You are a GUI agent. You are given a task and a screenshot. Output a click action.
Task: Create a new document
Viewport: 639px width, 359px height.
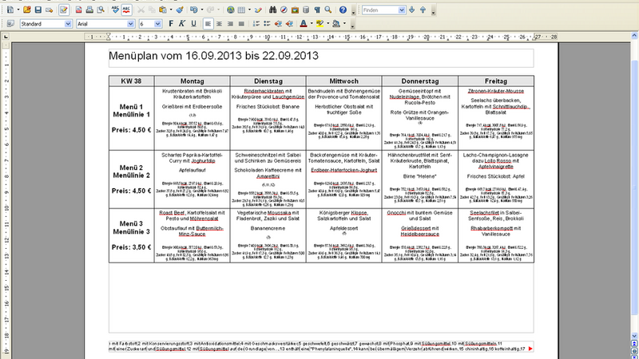(x=10, y=10)
